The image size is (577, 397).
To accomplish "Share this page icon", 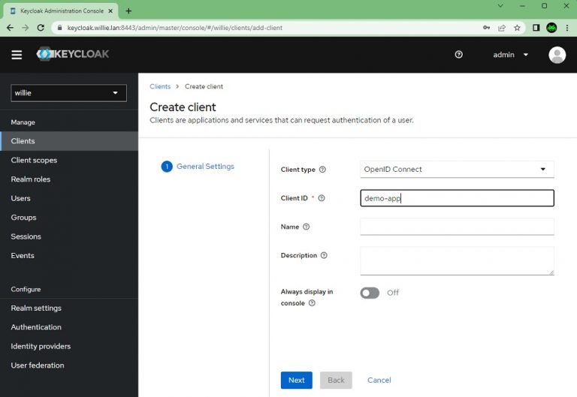I will tap(502, 28).
